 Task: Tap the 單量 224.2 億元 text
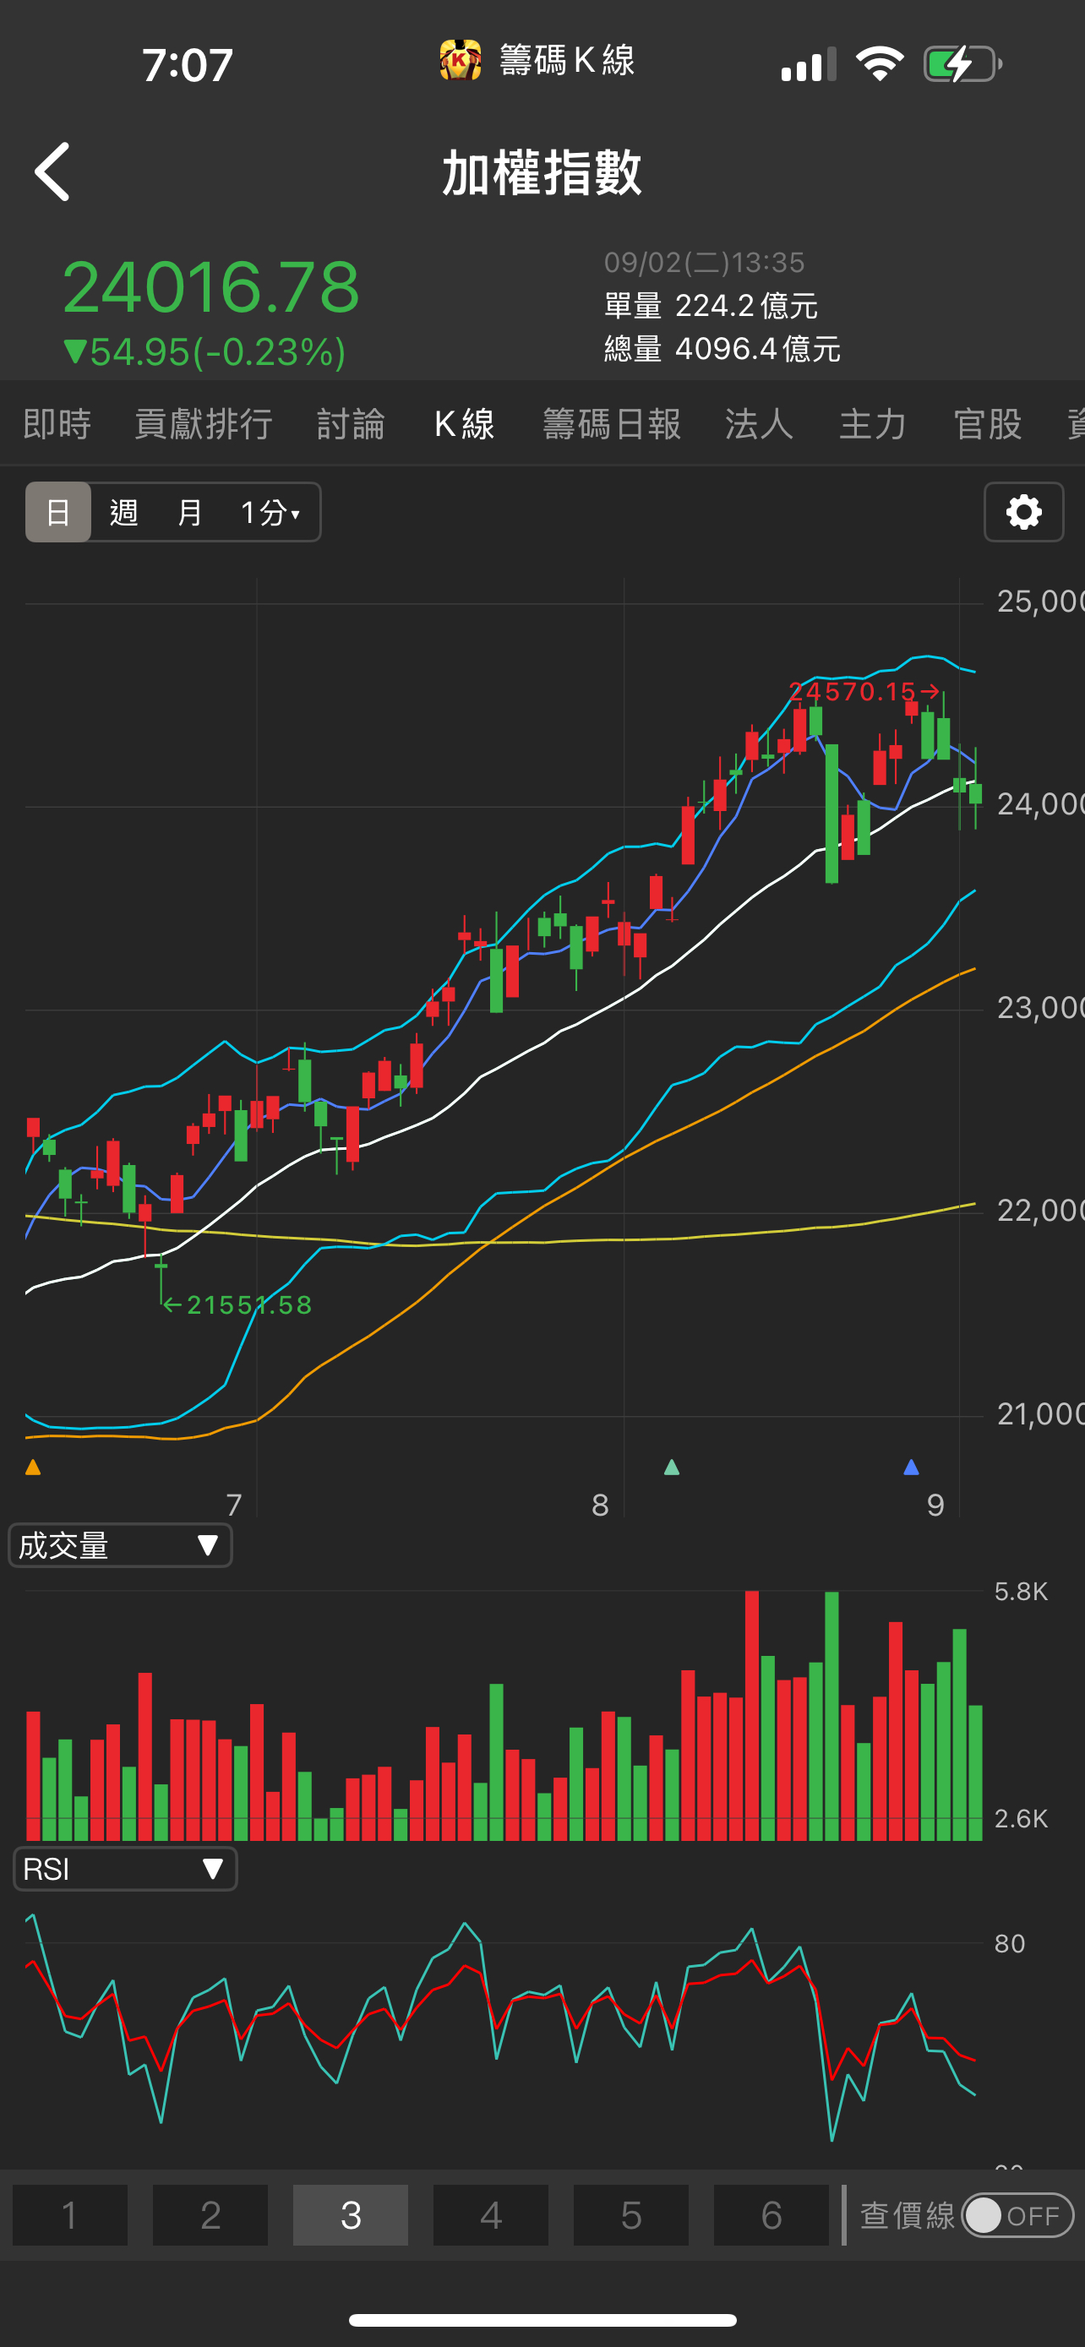click(712, 305)
